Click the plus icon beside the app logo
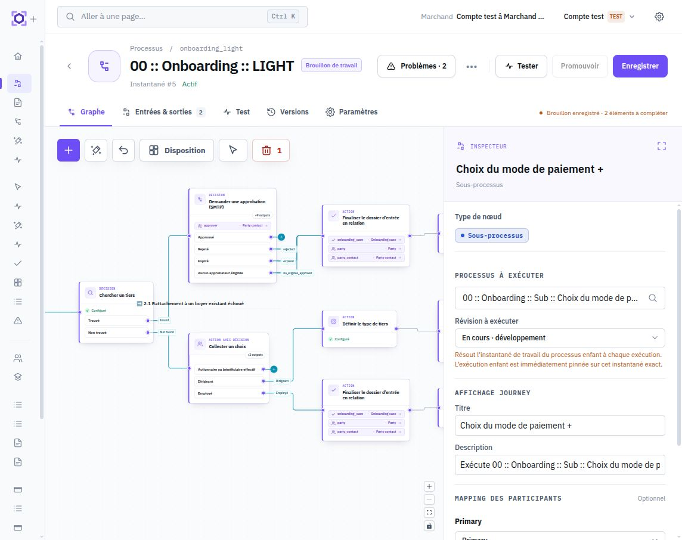 click(33, 19)
